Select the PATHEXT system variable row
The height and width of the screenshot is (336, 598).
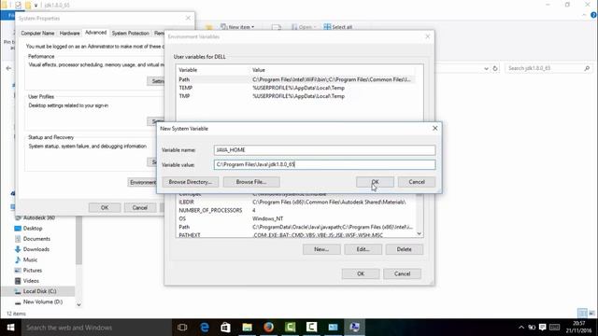(x=296, y=235)
